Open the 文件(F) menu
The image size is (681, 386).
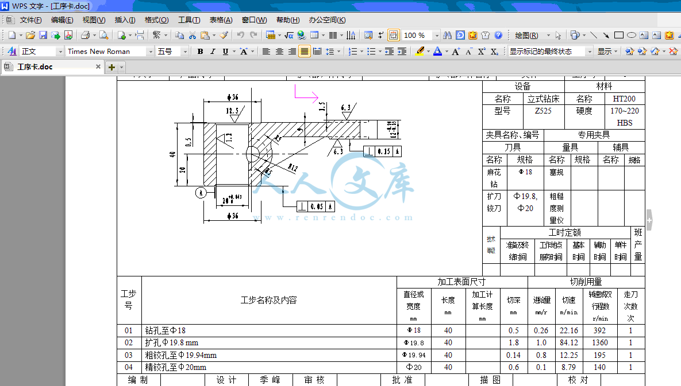click(30, 20)
